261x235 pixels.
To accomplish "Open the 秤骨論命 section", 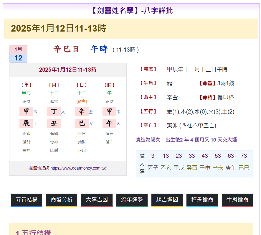I will 202,200.
